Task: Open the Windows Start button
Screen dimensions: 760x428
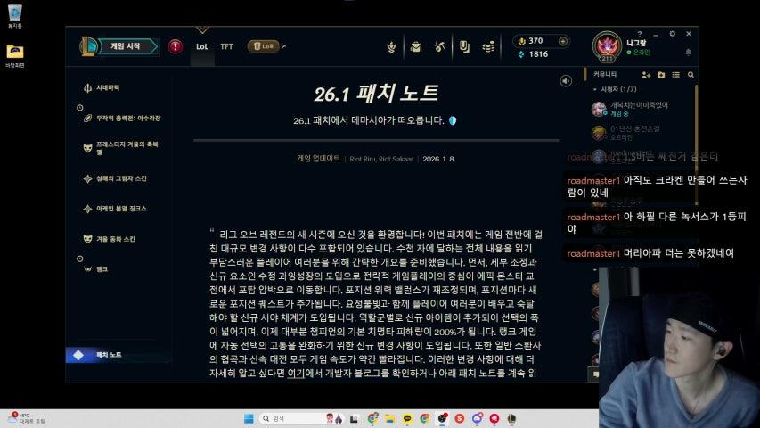Action: (x=249, y=418)
